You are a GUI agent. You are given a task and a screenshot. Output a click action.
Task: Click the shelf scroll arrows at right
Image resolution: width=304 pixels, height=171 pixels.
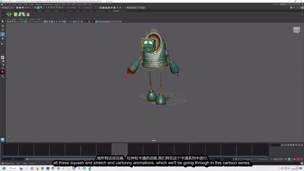302,14
